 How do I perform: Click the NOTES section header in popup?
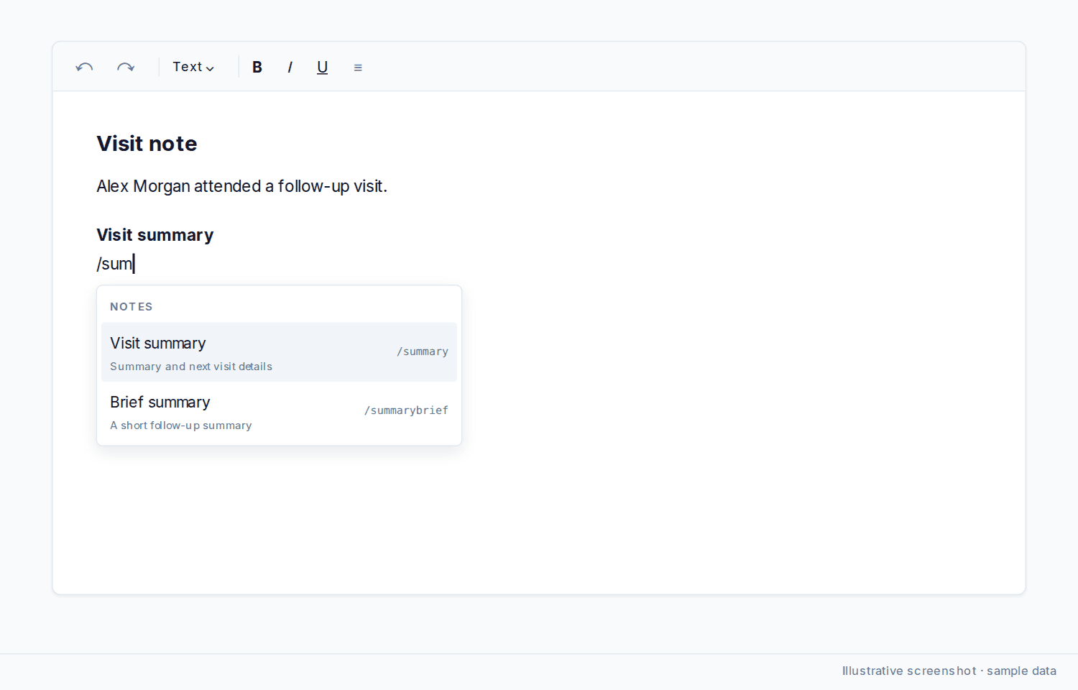click(x=132, y=307)
